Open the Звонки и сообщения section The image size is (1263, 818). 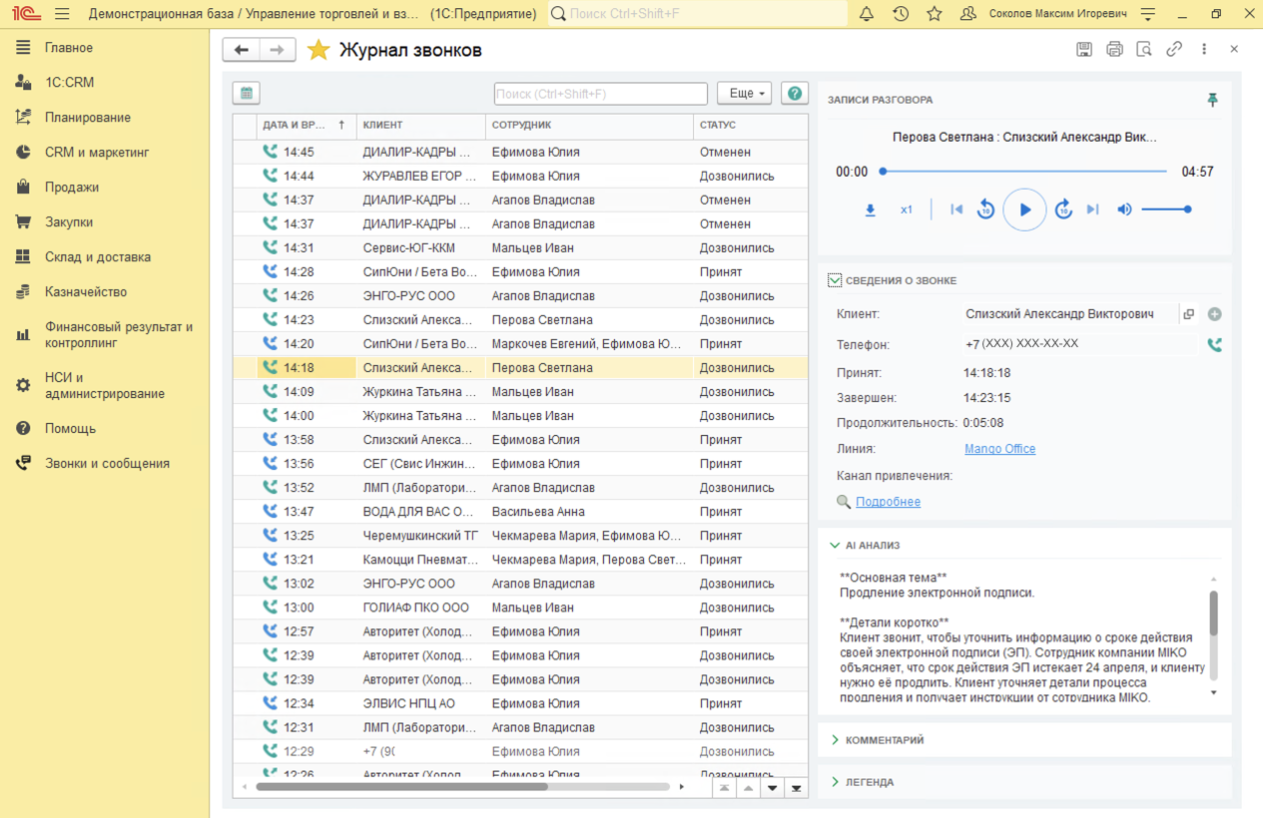click(x=107, y=463)
